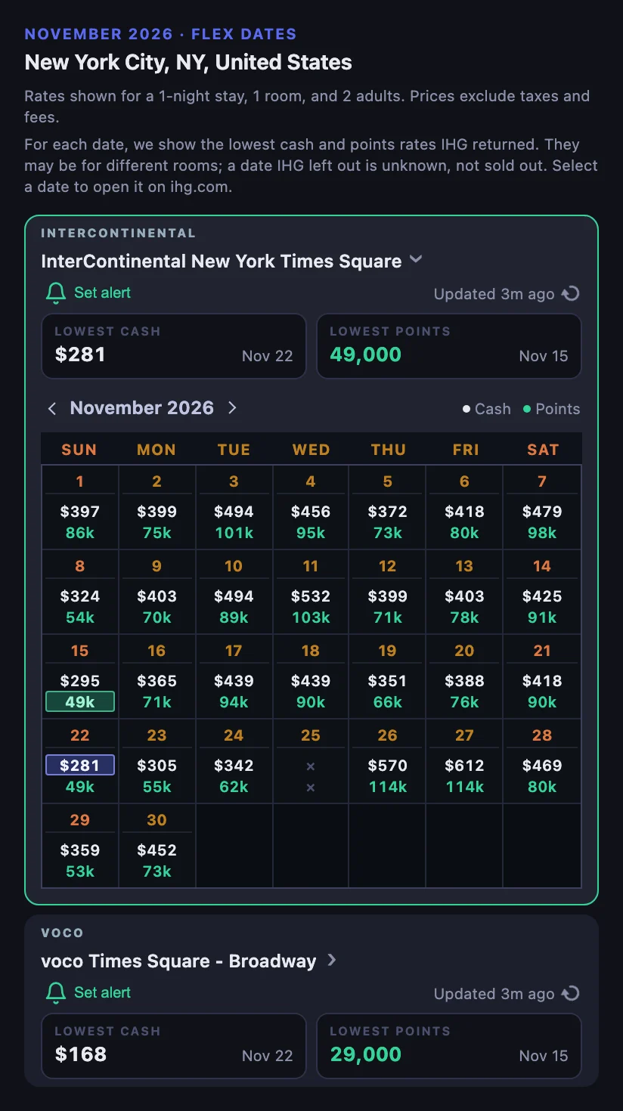Viewport: 623px width, 1111px height.
Task: Select November 14 with $425 rate
Action: 542,592
